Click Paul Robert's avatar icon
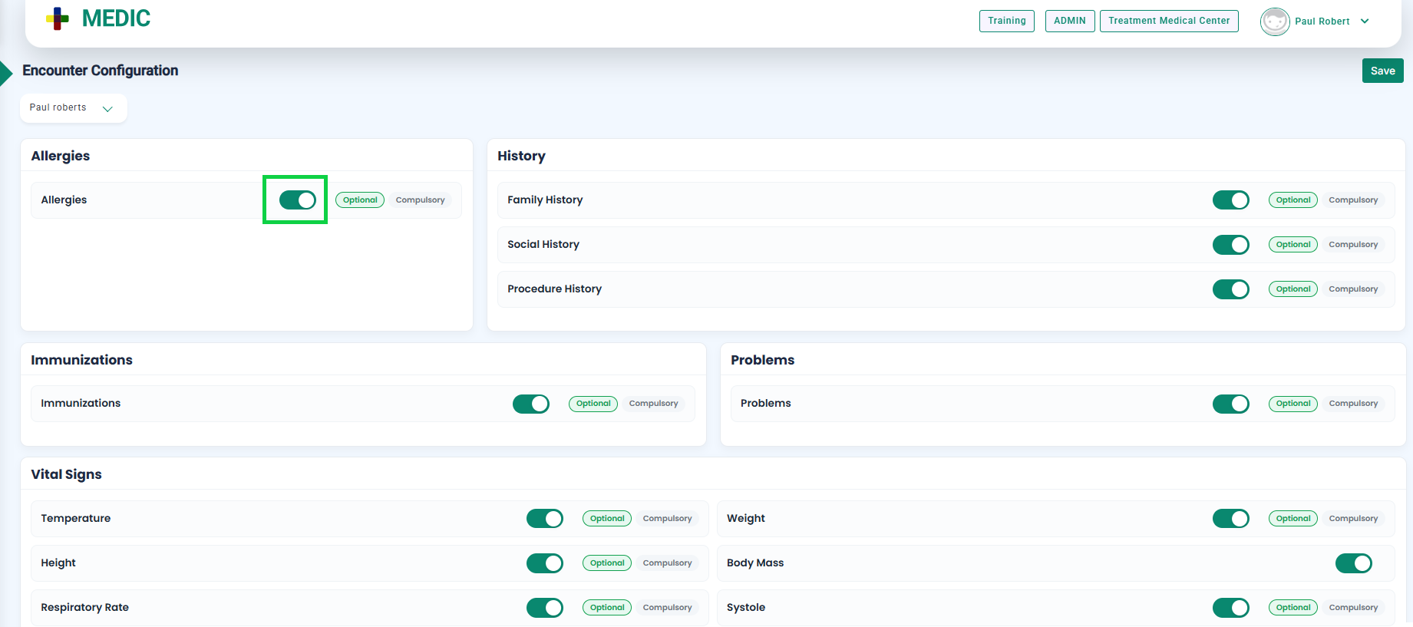Viewport: 1413px width, 627px height. point(1274,21)
